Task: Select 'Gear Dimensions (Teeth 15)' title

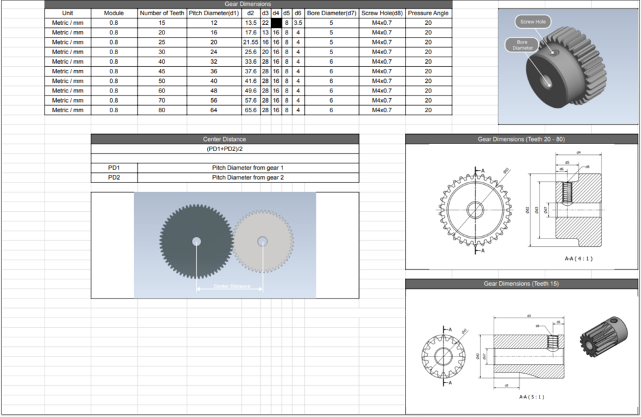Action: (x=521, y=283)
